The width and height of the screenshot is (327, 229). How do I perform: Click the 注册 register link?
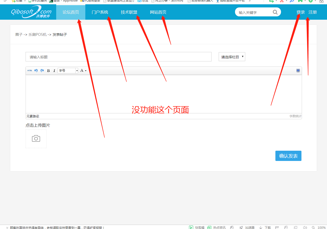(x=312, y=12)
